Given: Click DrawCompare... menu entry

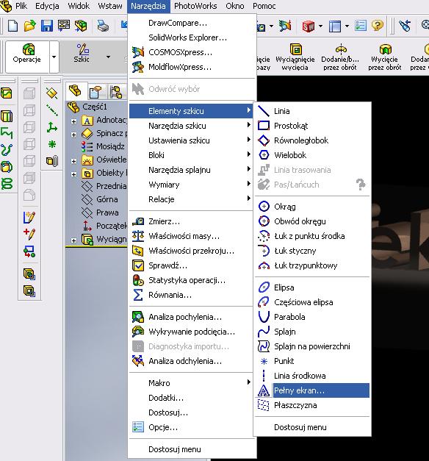Looking at the screenshot, I should click(x=191, y=23).
